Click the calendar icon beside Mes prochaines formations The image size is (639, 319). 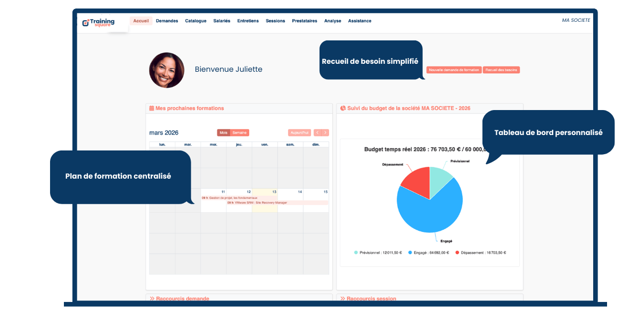[x=152, y=108]
